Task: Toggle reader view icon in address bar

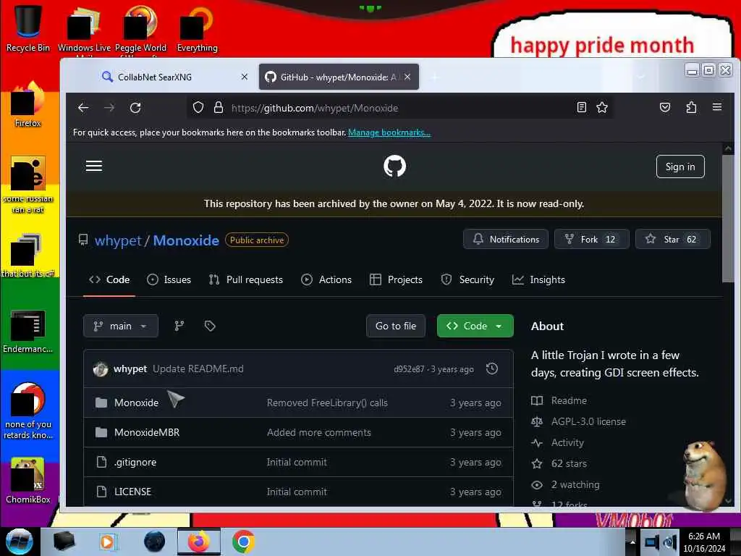Action: [x=582, y=107]
